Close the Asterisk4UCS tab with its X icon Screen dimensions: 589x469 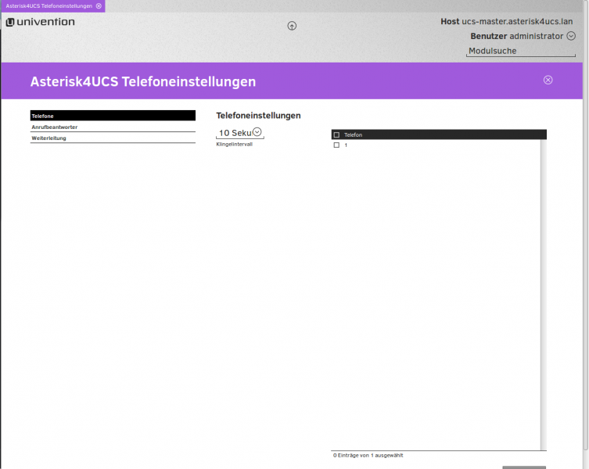[99, 6]
